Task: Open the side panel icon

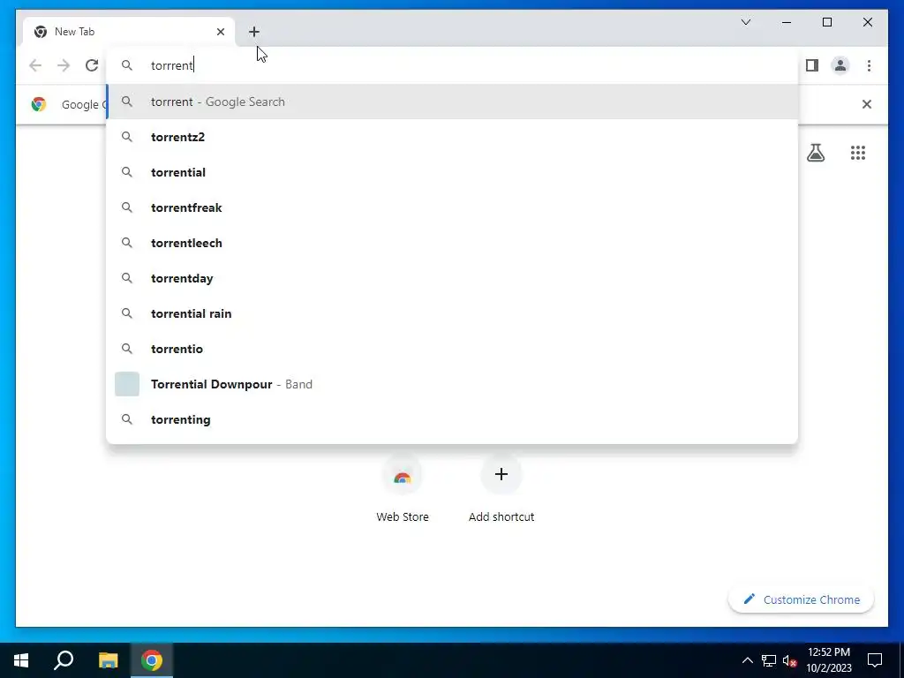Action: (812, 65)
